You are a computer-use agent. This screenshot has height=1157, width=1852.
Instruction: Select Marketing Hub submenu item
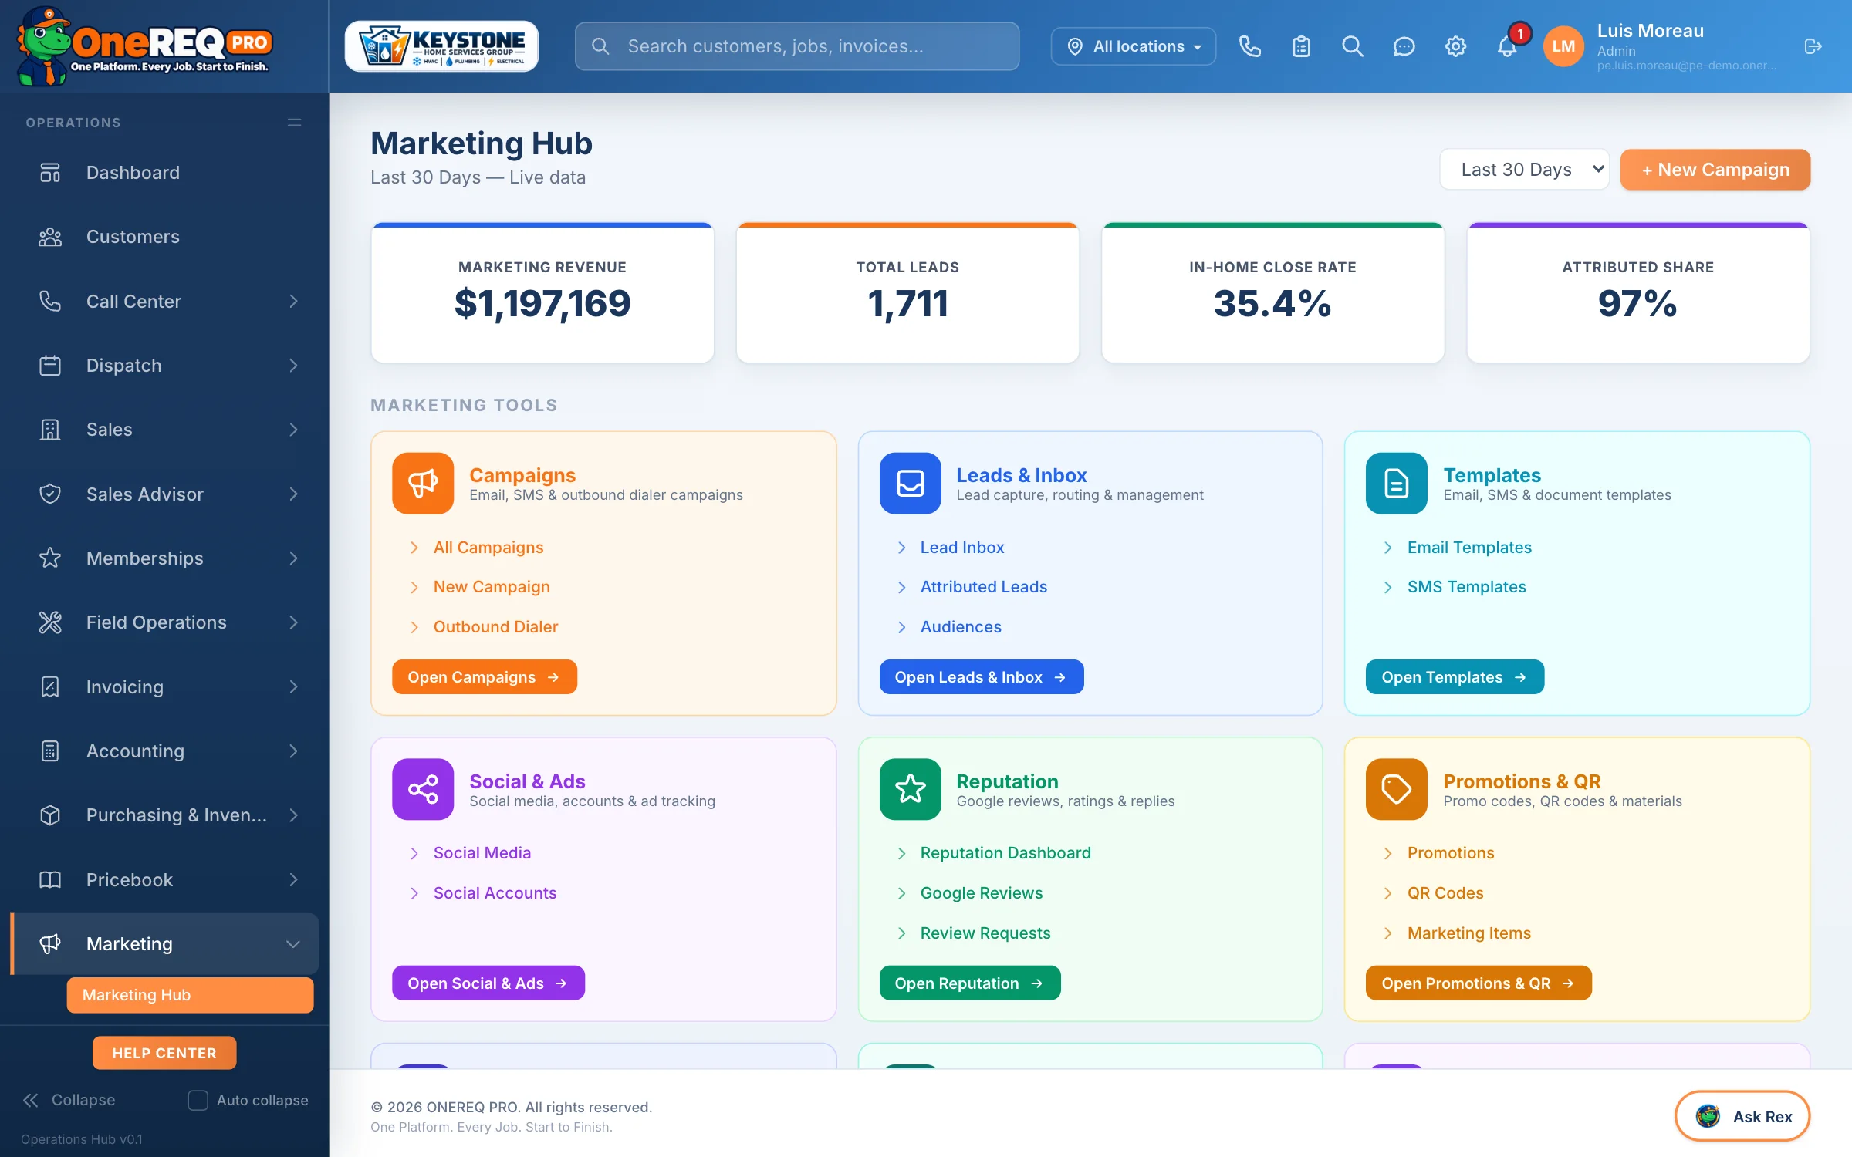[190, 995]
